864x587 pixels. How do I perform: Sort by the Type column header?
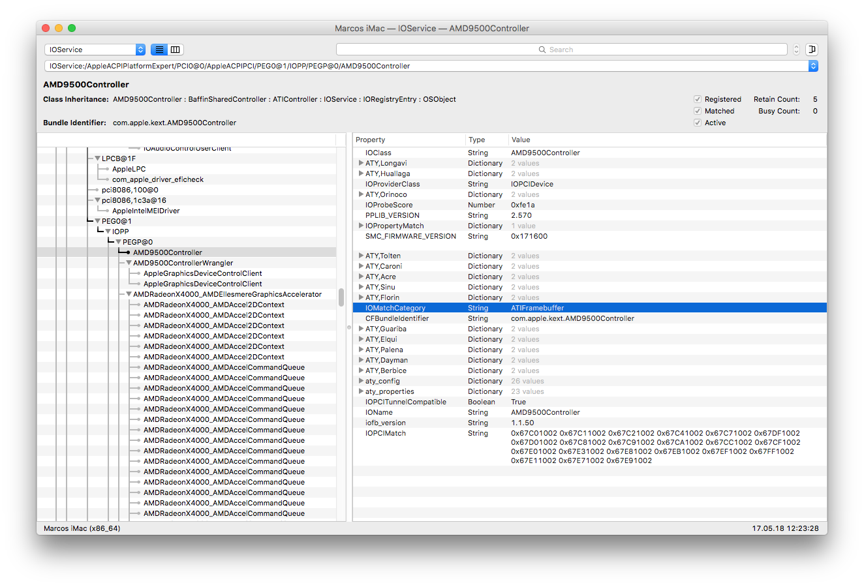[486, 140]
